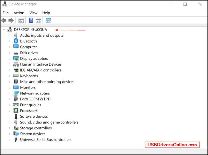The width and height of the screenshot is (208, 155).
Task: Expand Sound, video and game controllers
Action: tap(10, 122)
